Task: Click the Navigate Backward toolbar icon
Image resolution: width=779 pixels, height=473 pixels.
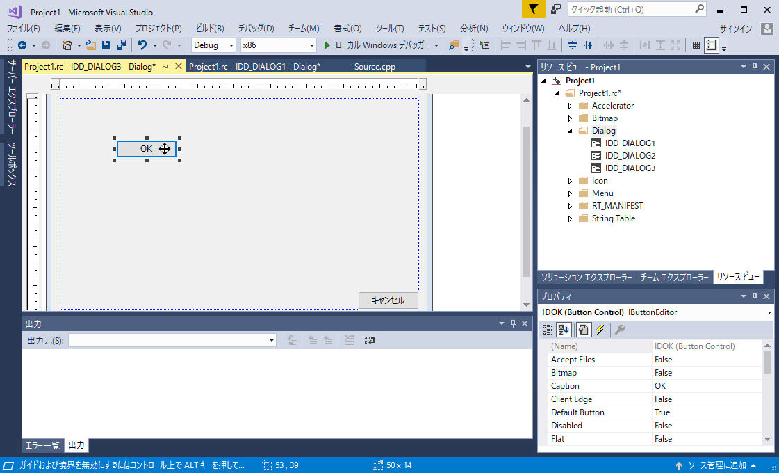Action: coord(22,45)
